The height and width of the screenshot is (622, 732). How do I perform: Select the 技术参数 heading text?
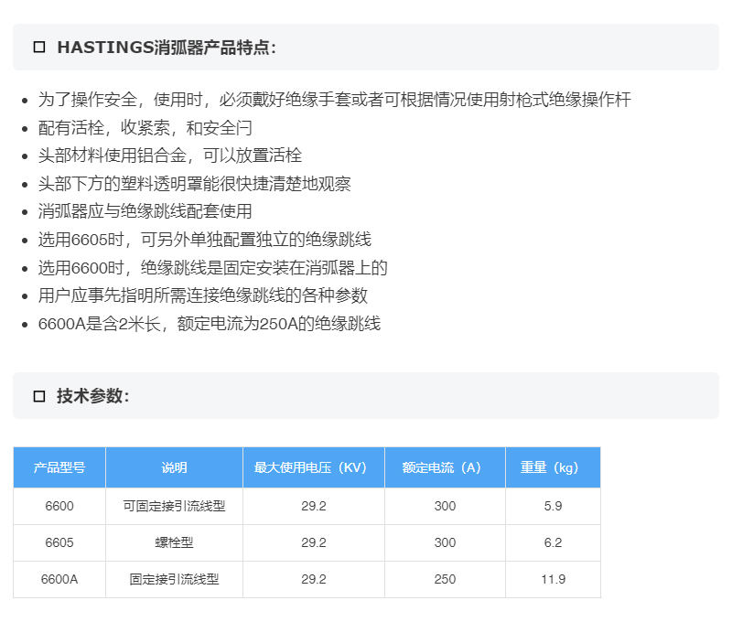(x=93, y=396)
